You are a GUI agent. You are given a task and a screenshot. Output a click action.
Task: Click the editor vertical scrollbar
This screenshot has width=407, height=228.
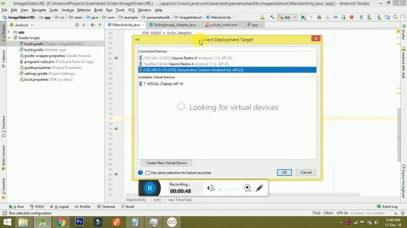[x=399, y=134]
